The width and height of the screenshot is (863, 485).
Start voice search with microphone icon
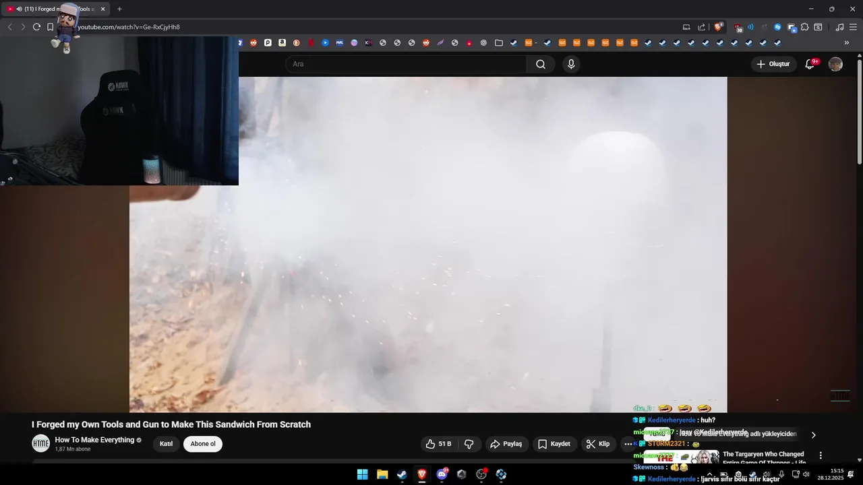(571, 64)
